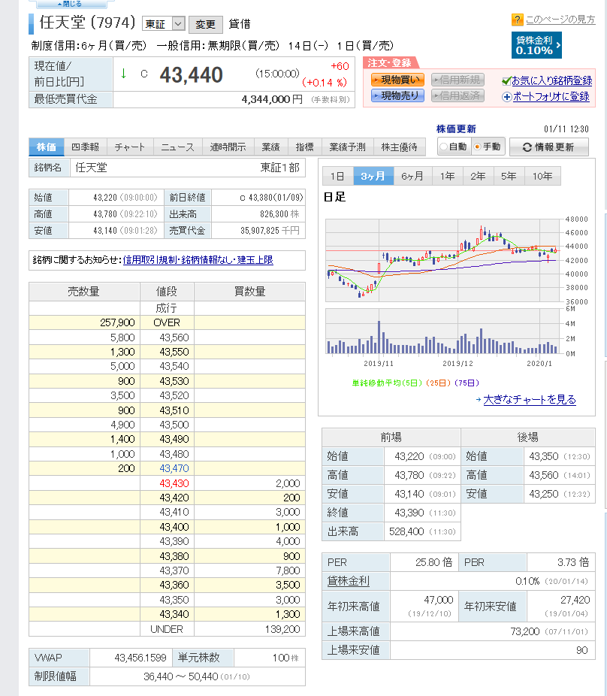Image resolution: width=607 pixels, height=696 pixels.
Task: Select the 10年 chart period tab
Action: pos(542,176)
